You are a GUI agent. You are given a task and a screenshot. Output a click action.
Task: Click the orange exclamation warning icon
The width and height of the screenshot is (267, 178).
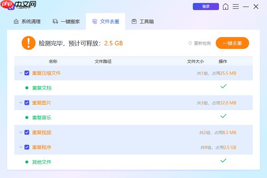(x=28, y=43)
